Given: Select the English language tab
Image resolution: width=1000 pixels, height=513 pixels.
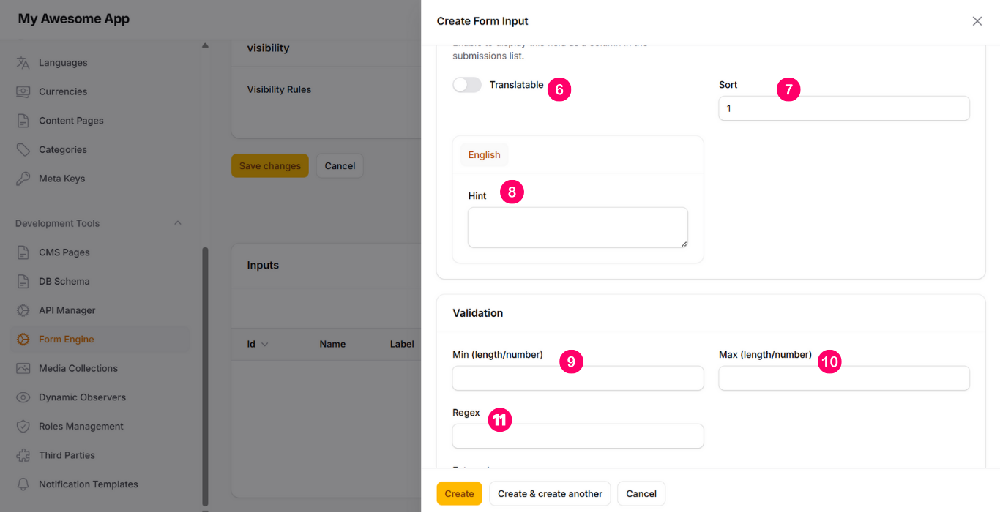Looking at the screenshot, I should [484, 155].
